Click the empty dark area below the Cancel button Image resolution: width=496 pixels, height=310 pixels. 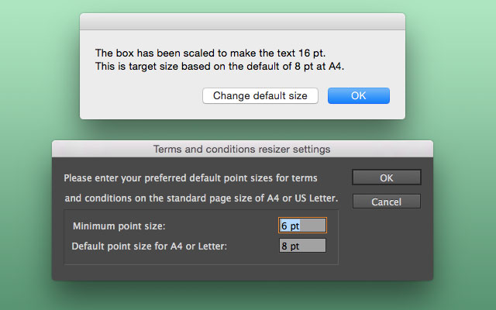click(386, 243)
